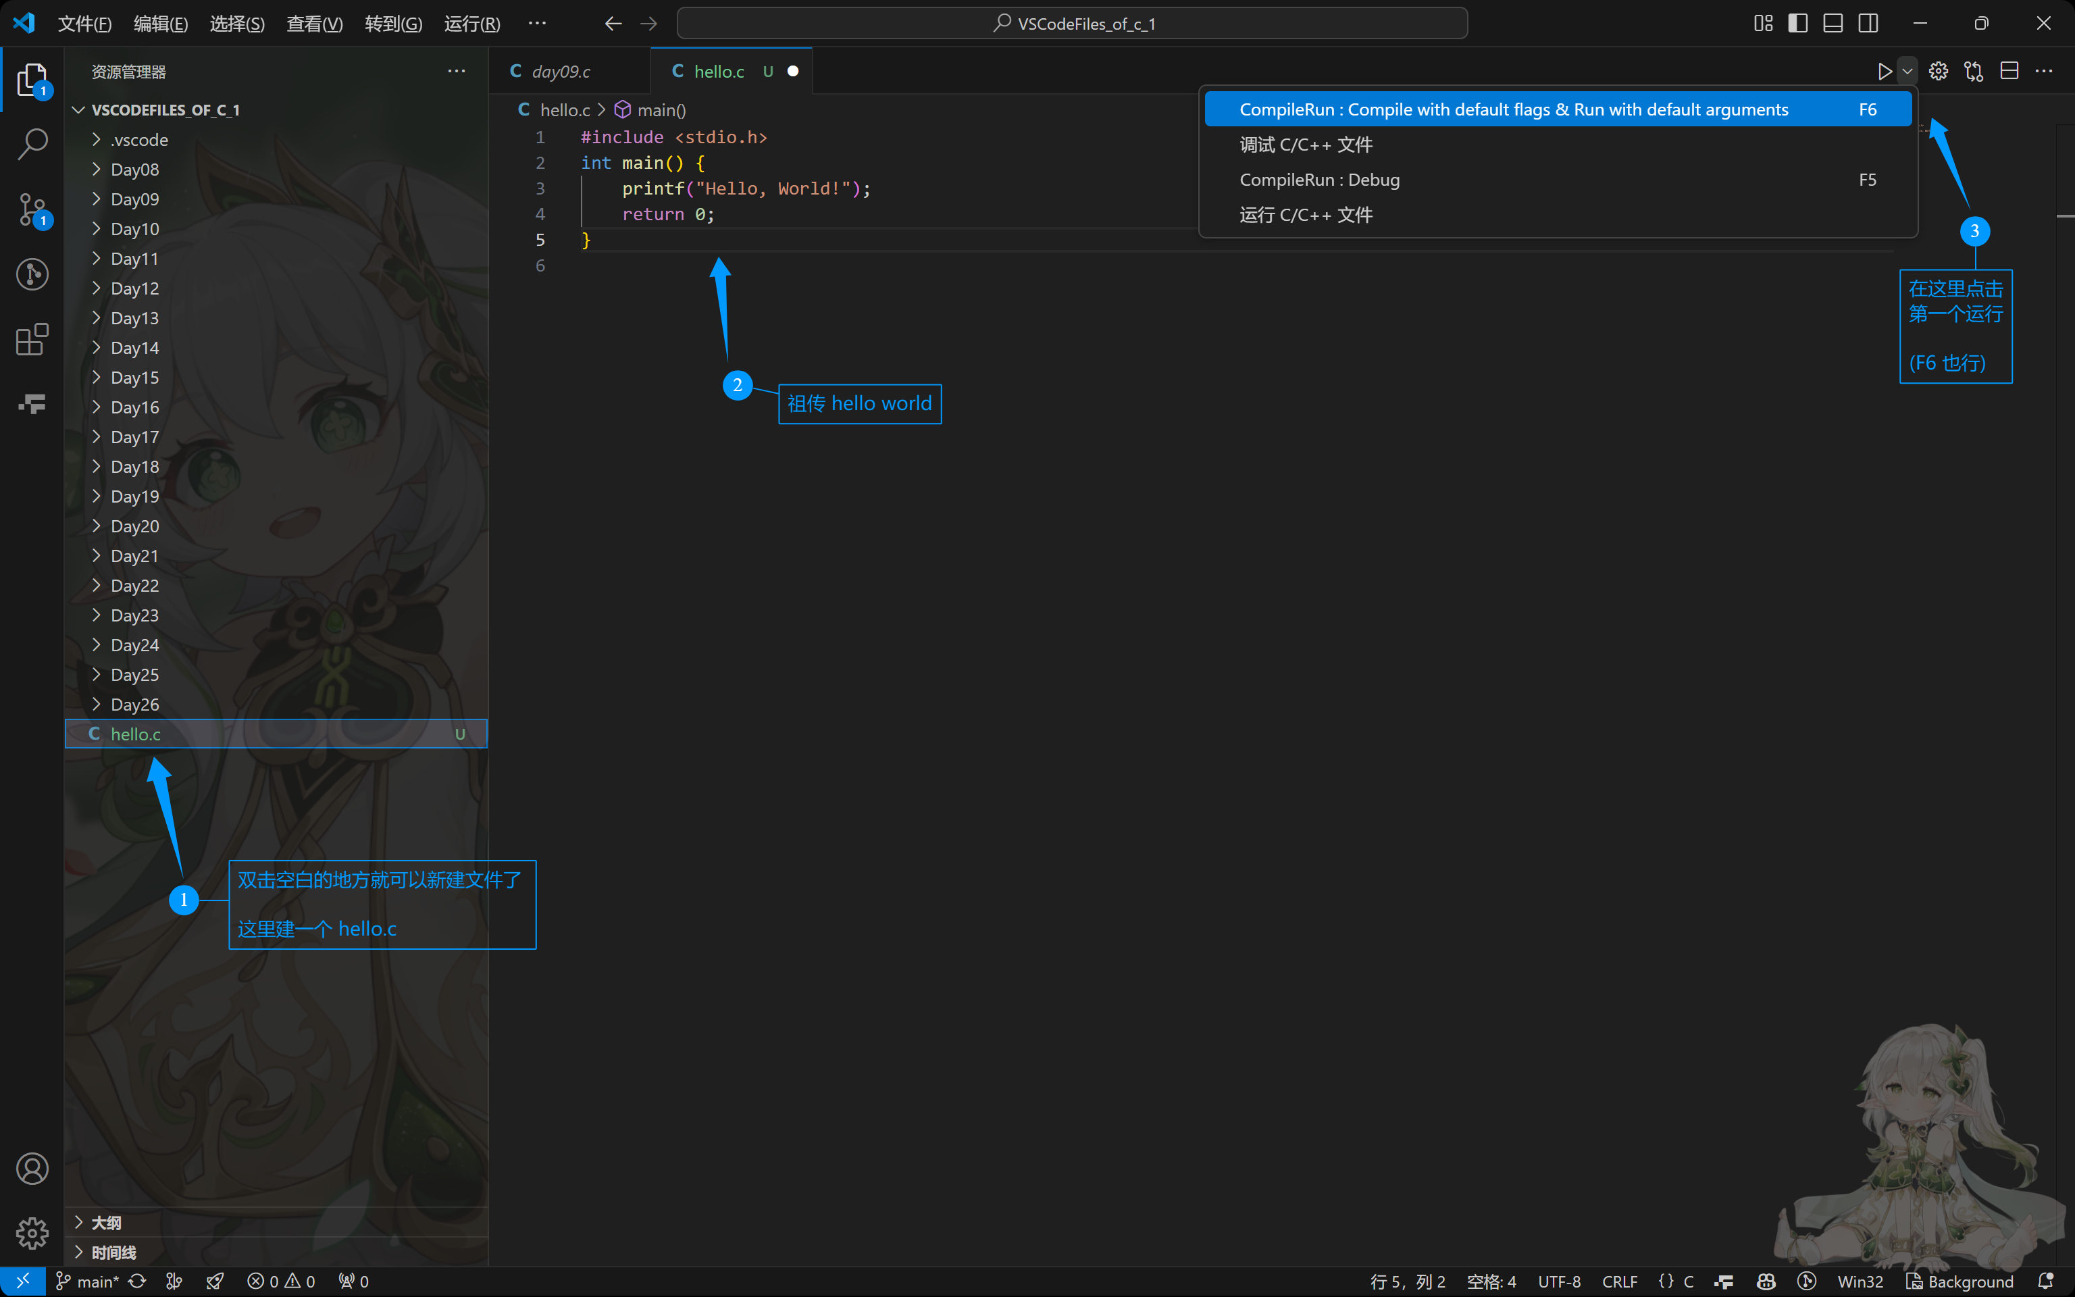The height and width of the screenshot is (1297, 2075).
Task: Open the Source Control view
Action: [x=32, y=209]
